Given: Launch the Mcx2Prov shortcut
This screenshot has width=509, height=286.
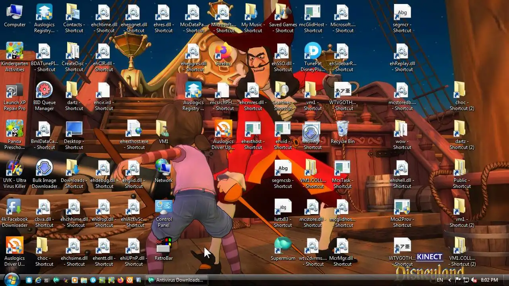Looking at the screenshot, I should click(402, 213).
